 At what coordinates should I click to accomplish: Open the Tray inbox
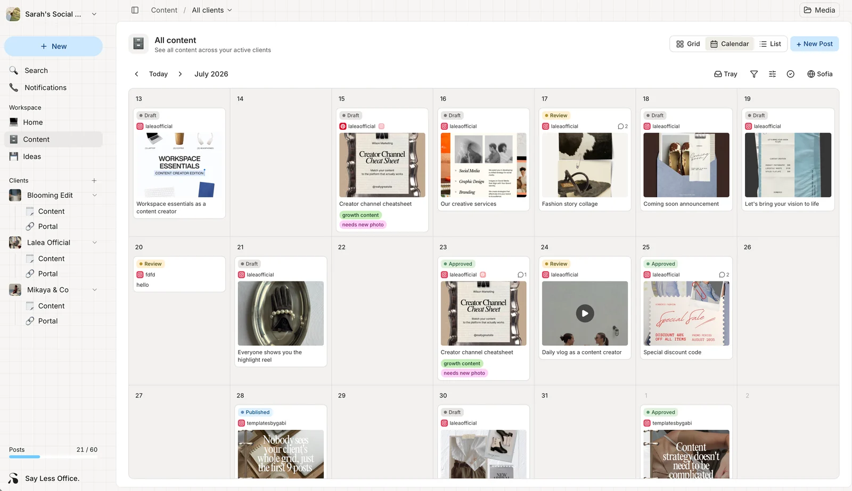tap(726, 74)
